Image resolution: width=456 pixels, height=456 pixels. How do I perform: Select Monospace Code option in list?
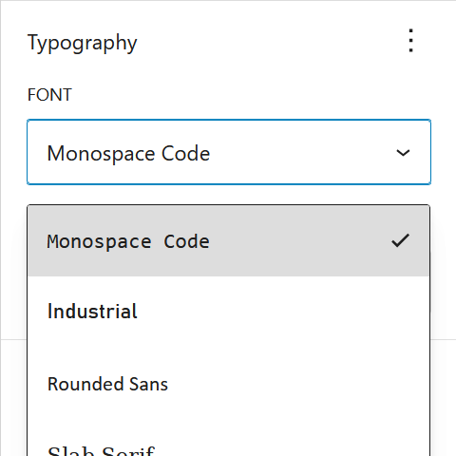tap(229, 241)
